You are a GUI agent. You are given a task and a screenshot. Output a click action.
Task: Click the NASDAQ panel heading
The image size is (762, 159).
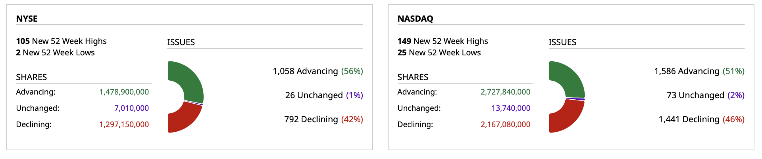pos(415,19)
